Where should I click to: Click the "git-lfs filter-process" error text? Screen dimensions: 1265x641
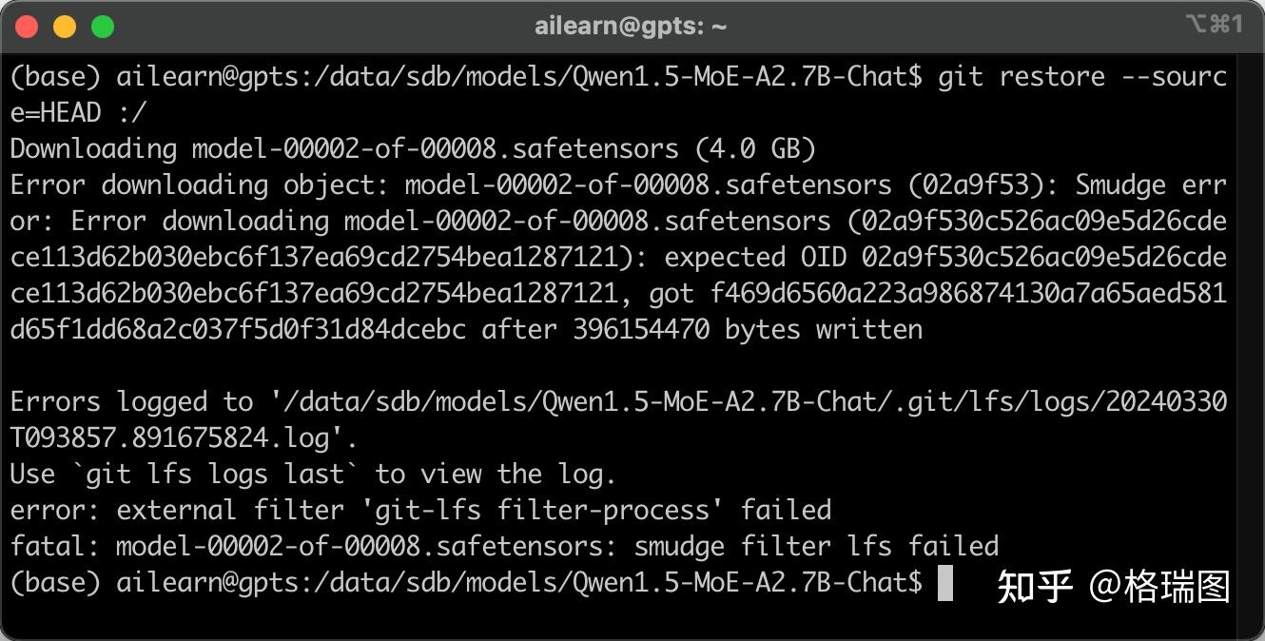click(542, 510)
